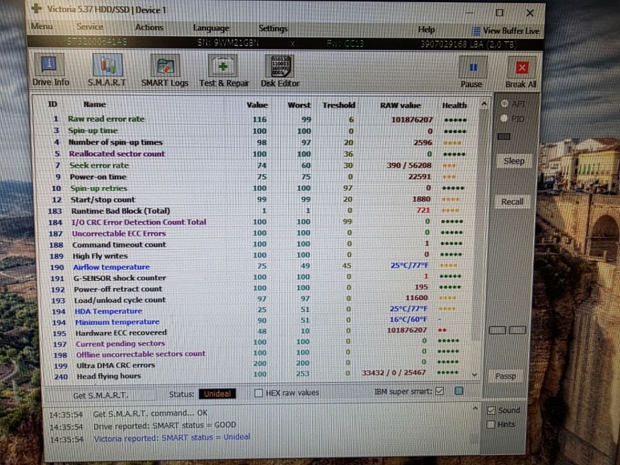Click the Unideal status indicator

tap(217, 394)
